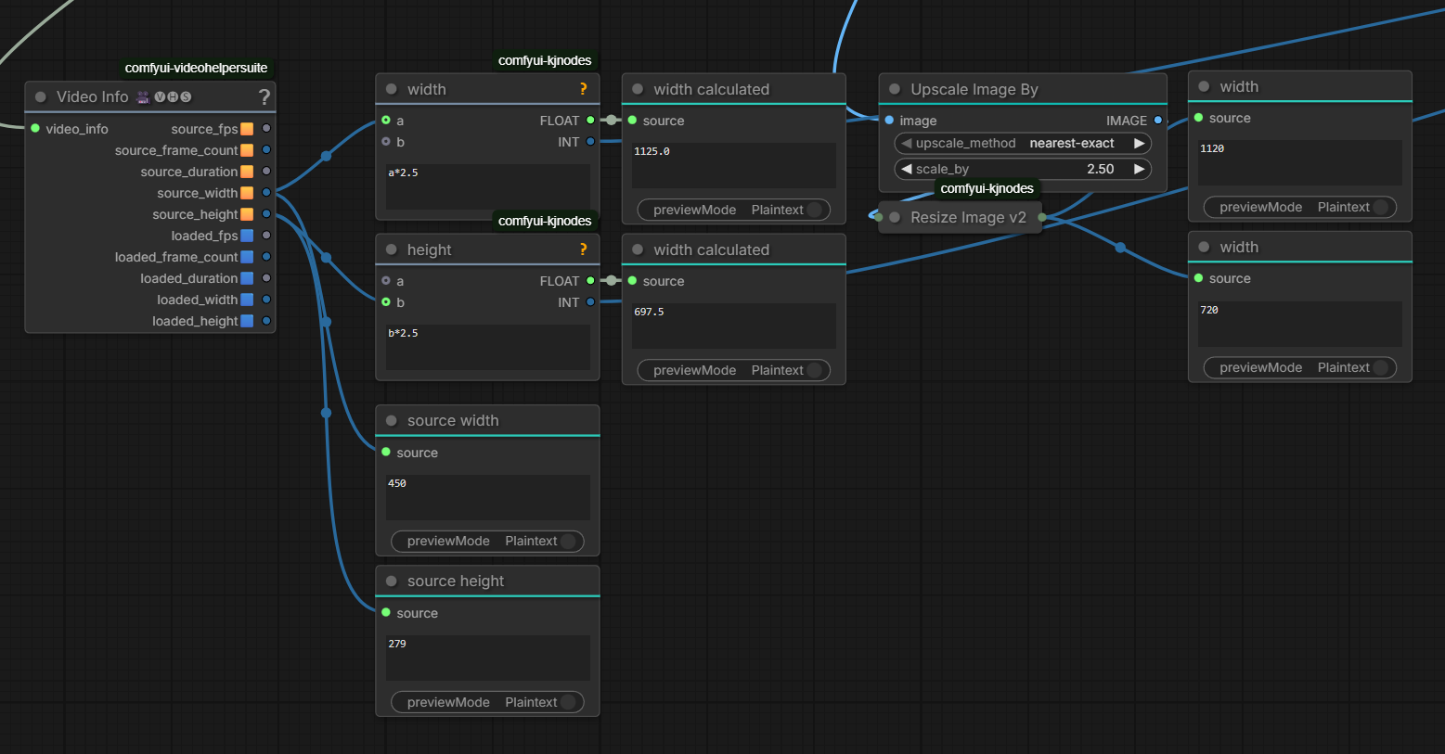The height and width of the screenshot is (754, 1445).
Task: Click the image input socket on Upscale Image By
Action: coord(889,121)
